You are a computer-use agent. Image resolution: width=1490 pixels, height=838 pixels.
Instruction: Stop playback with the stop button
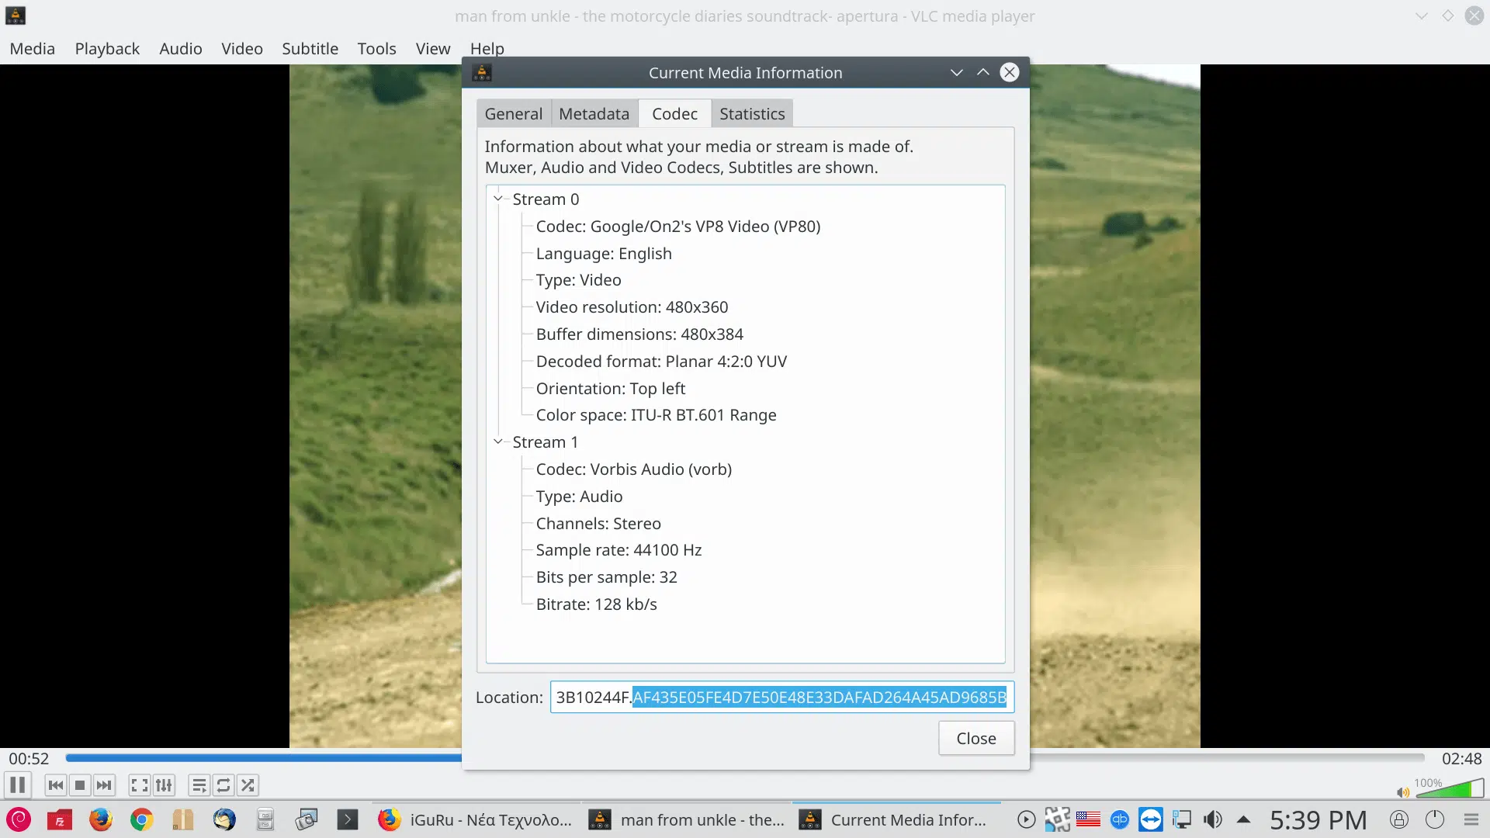tap(79, 785)
